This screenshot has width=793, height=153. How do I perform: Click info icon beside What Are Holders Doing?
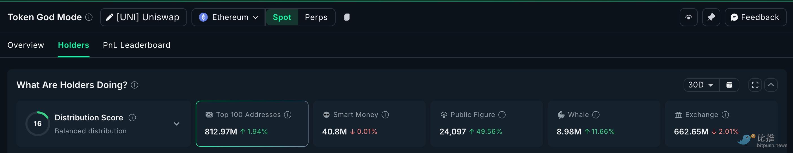click(x=135, y=85)
